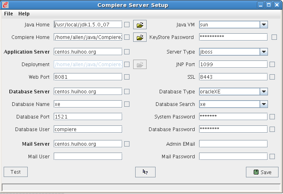Click the Admin EMail input field
283x194 pixels.
(233, 144)
